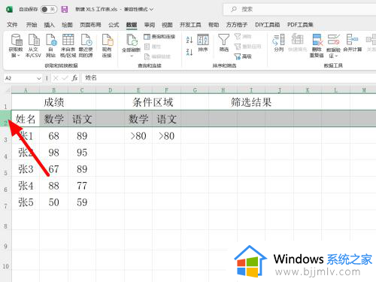Open the Advanced filter (高级) option
Screen dimensions: 376x282
tap(243, 56)
